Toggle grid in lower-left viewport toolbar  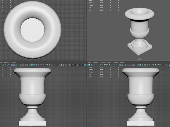click(12, 65)
